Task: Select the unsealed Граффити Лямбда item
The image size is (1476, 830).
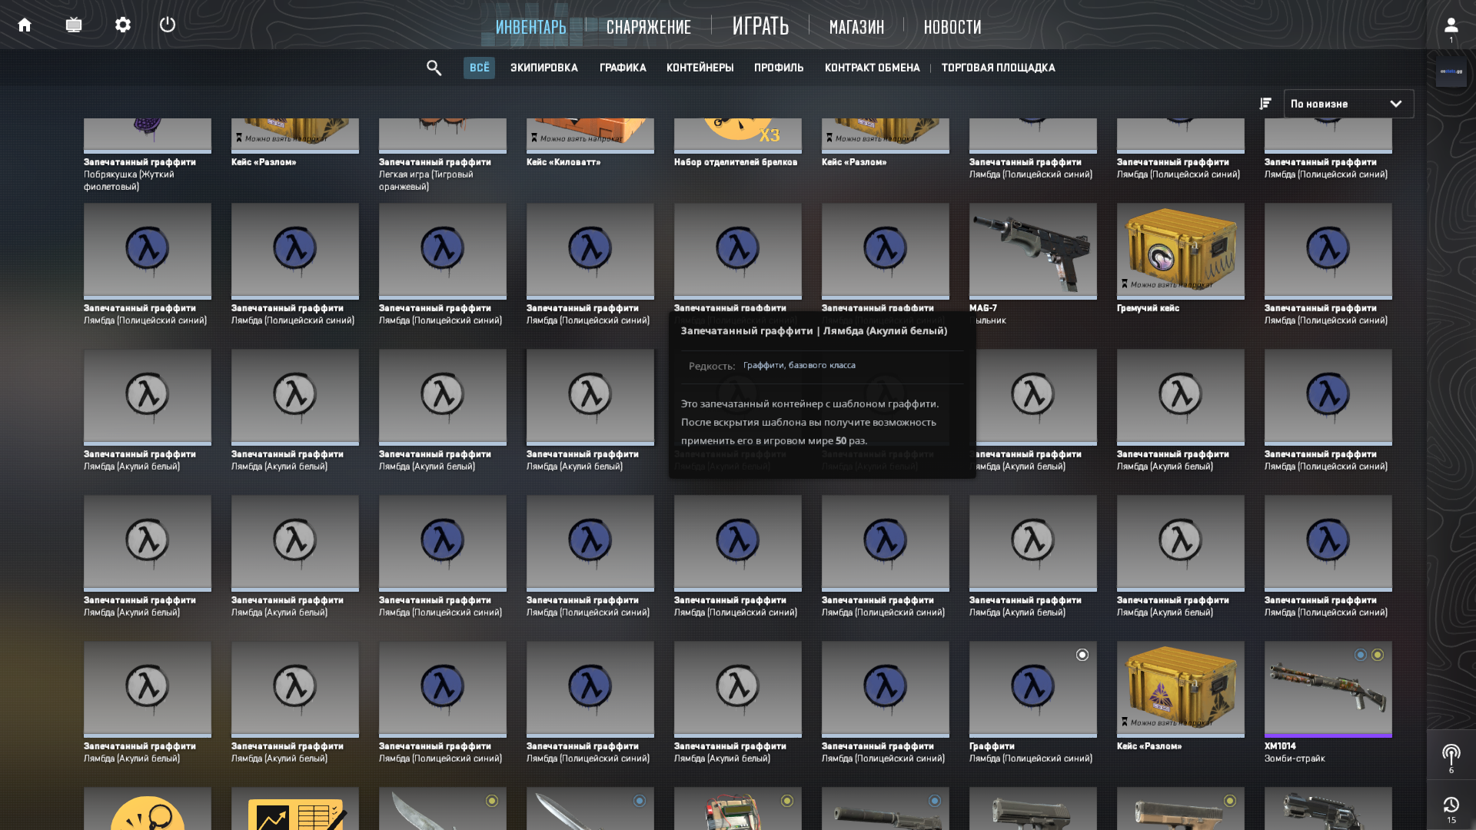Action: [1032, 689]
